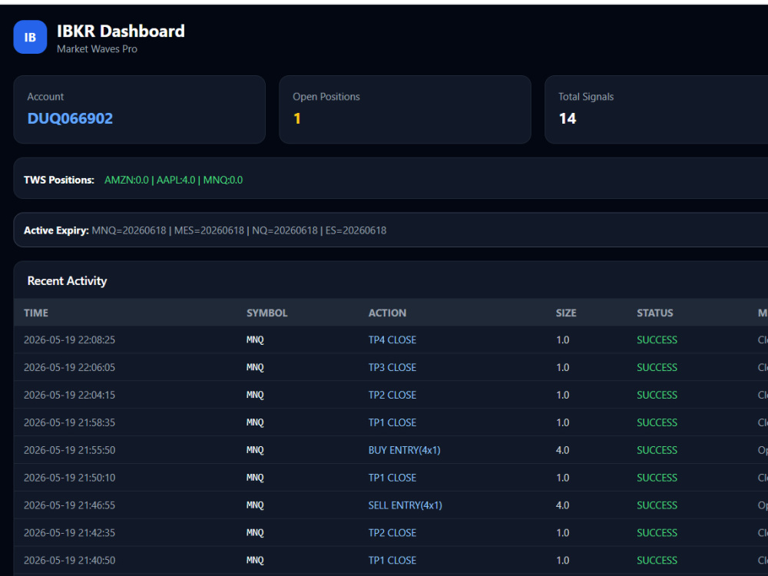This screenshot has width=768, height=576.
Task: Click the TP1 CLOSE action at 21:58:35
Action: click(392, 422)
